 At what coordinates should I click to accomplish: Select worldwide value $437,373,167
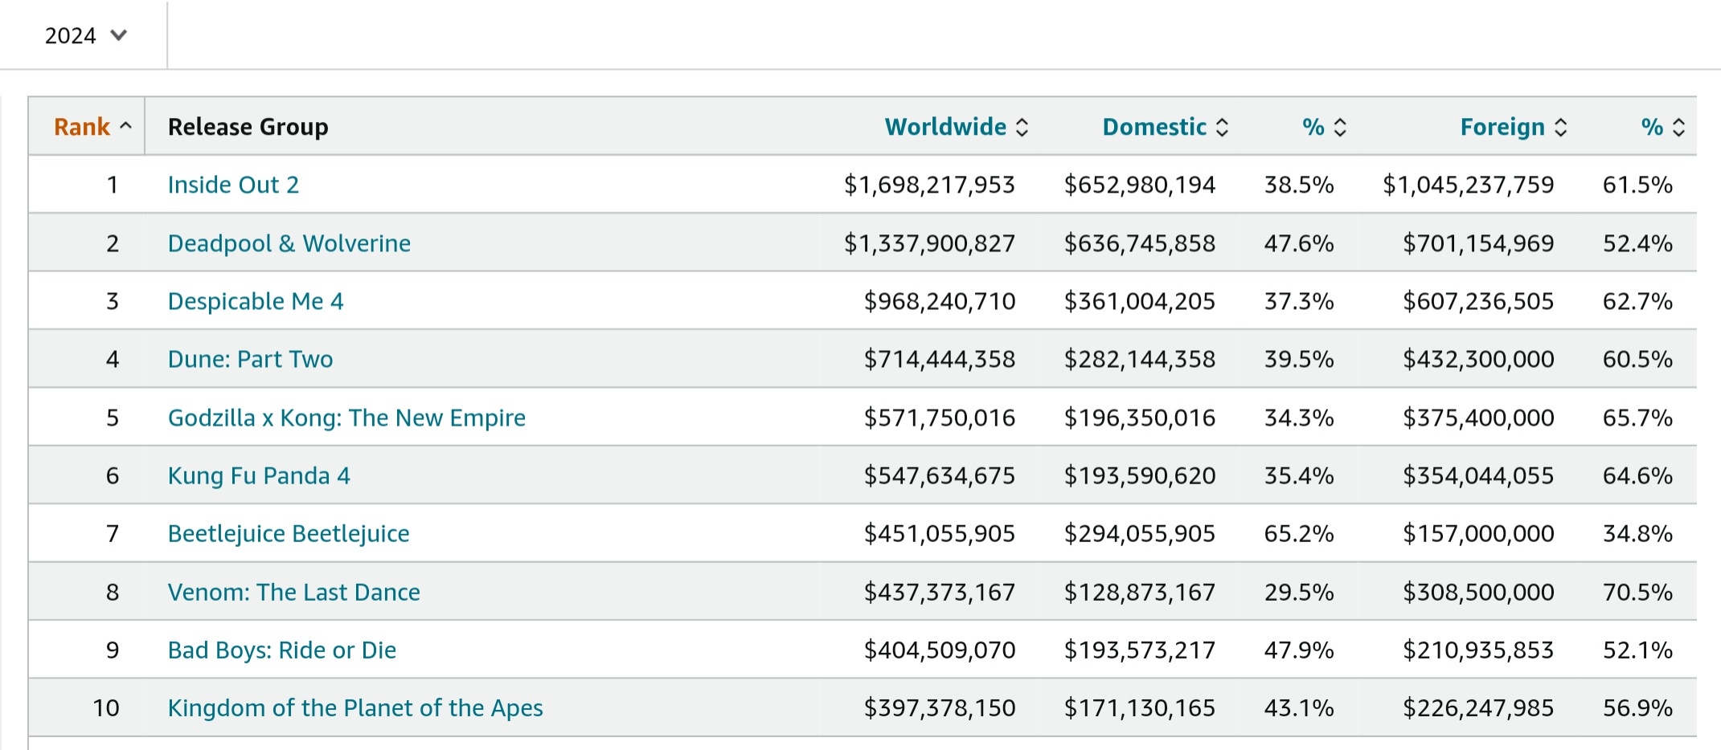[940, 592]
